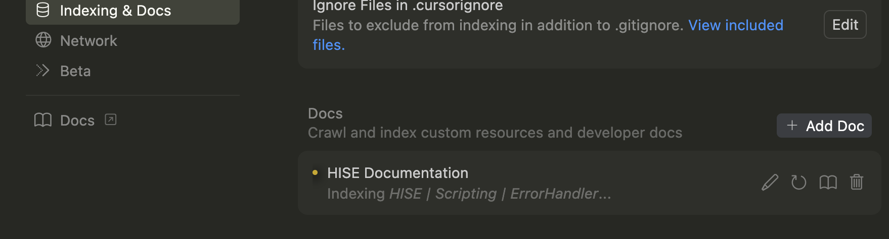Click the double-chevron icon beside Beta
The width and height of the screenshot is (889, 239).
43,71
